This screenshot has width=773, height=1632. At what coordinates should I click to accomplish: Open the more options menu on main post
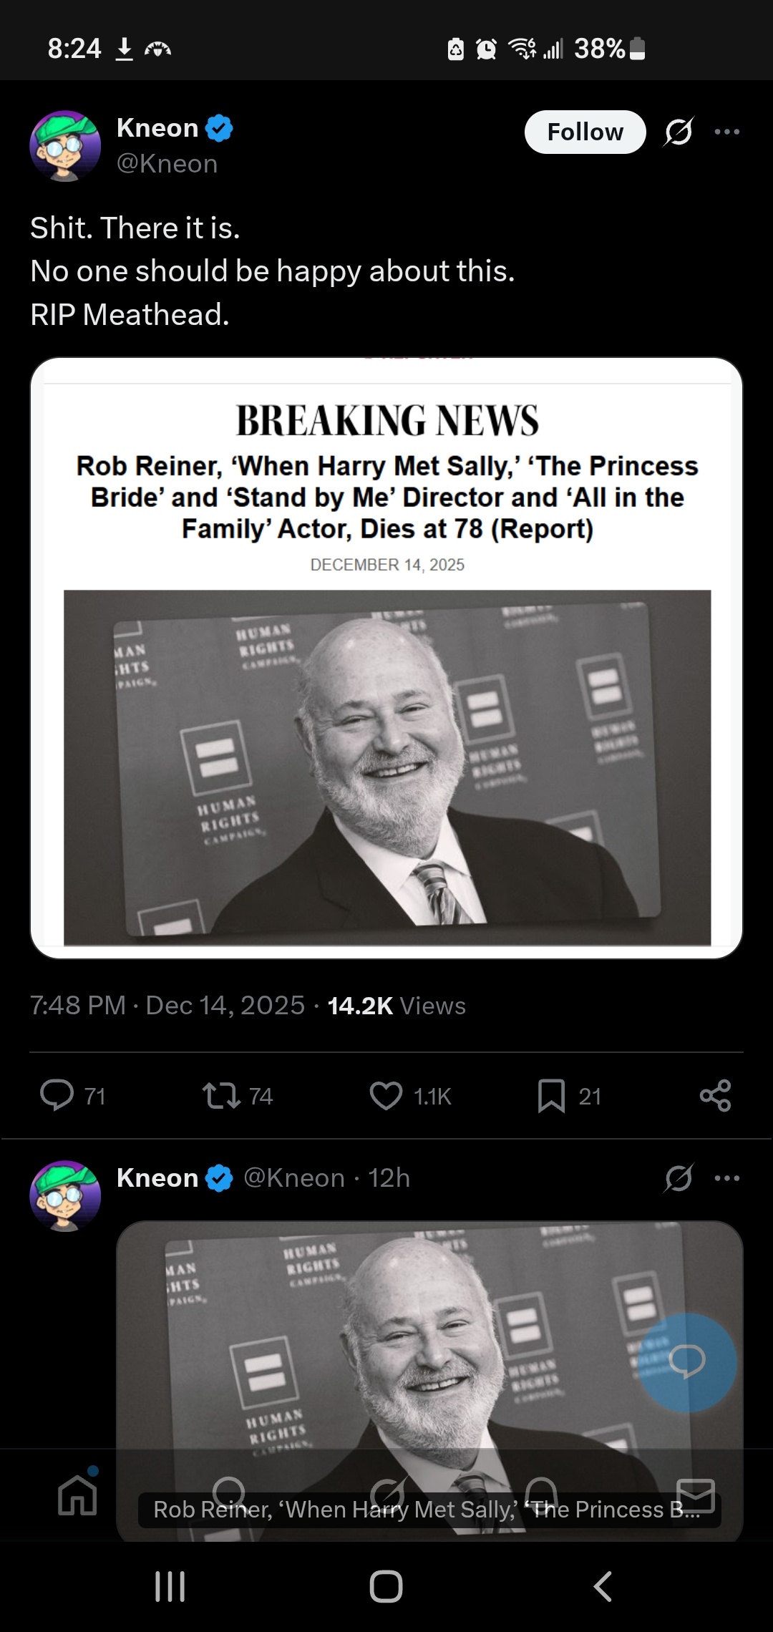coord(727,132)
